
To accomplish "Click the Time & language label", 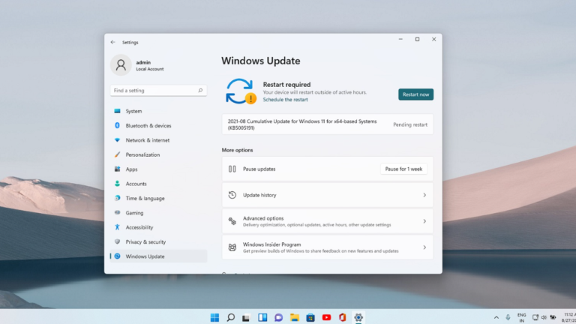I will pyautogui.click(x=145, y=198).
